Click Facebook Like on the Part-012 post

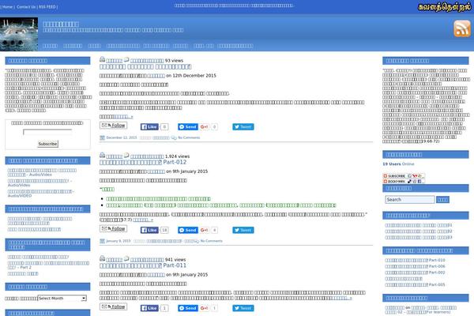pyautogui.click(x=149, y=230)
